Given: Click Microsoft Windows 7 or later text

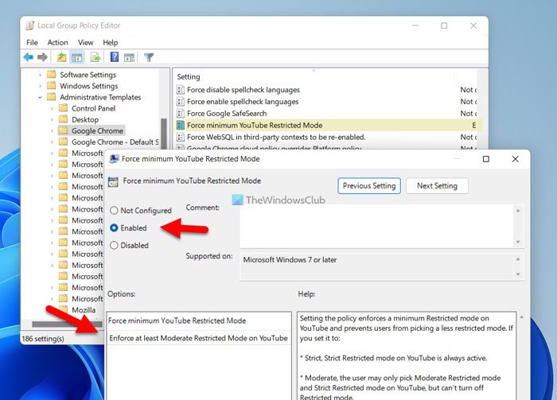Looking at the screenshot, I should pyautogui.click(x=290, y=260).
